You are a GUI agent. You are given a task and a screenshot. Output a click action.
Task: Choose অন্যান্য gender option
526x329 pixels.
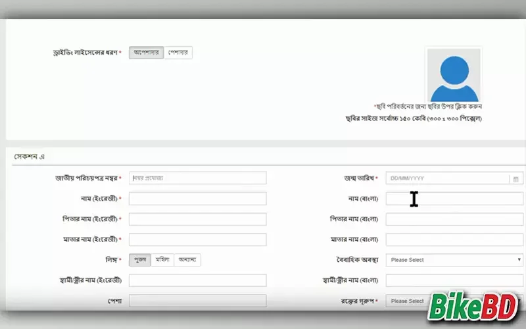click(x=187, y=260)
